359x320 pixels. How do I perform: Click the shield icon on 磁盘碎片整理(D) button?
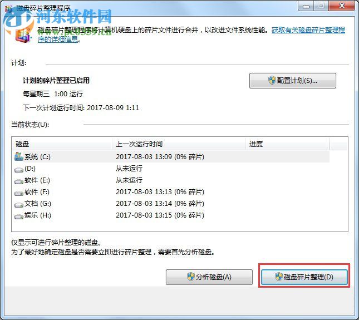pyautogui.click(x=279, y=277)
